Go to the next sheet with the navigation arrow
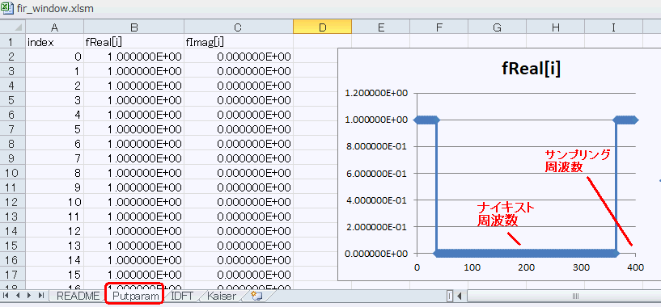 (29, 296)
